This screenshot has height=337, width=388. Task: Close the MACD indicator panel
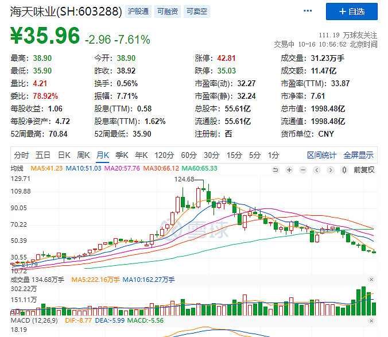coord(371,321)
